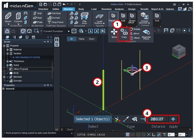Expand the Material tree node
Screen dimensions: 195x139
point(7,50)
